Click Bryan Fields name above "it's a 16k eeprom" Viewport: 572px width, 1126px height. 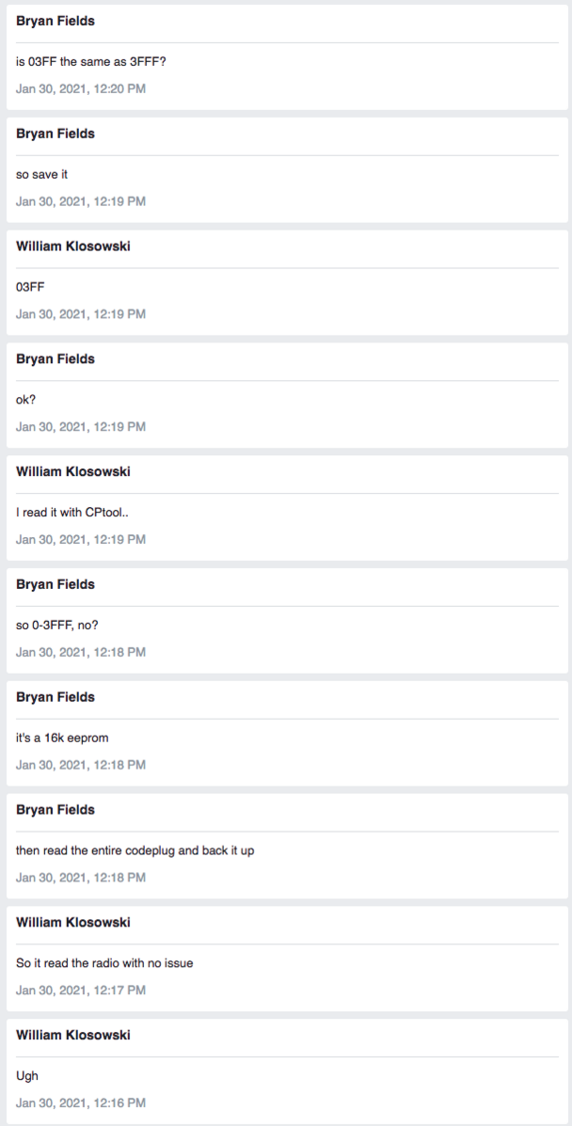[56, 697]
